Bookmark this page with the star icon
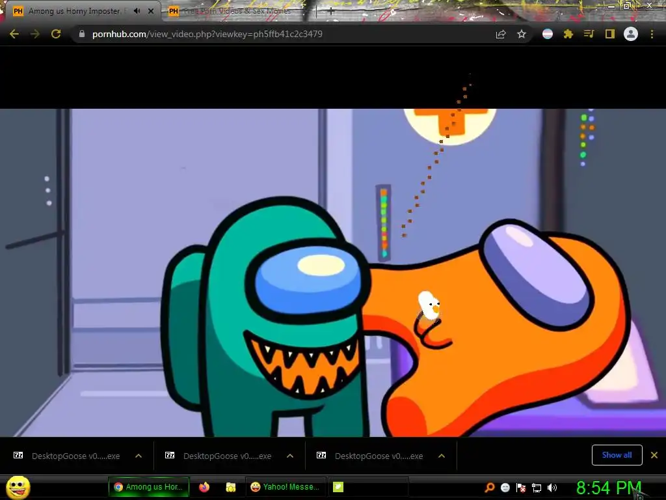Screen dimensions: 666x500 click(522, 34)
